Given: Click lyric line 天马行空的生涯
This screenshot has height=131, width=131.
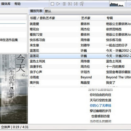Looking at the screenshot, I should tap(100, 100).
